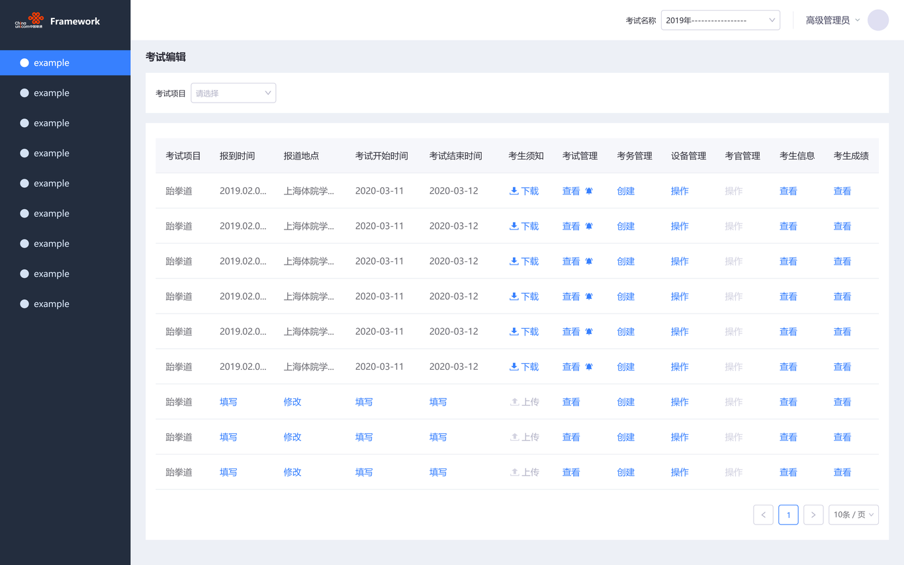Go to the previous page in pagination
Screen dimensions: 904x565
(x=763, y=514)
